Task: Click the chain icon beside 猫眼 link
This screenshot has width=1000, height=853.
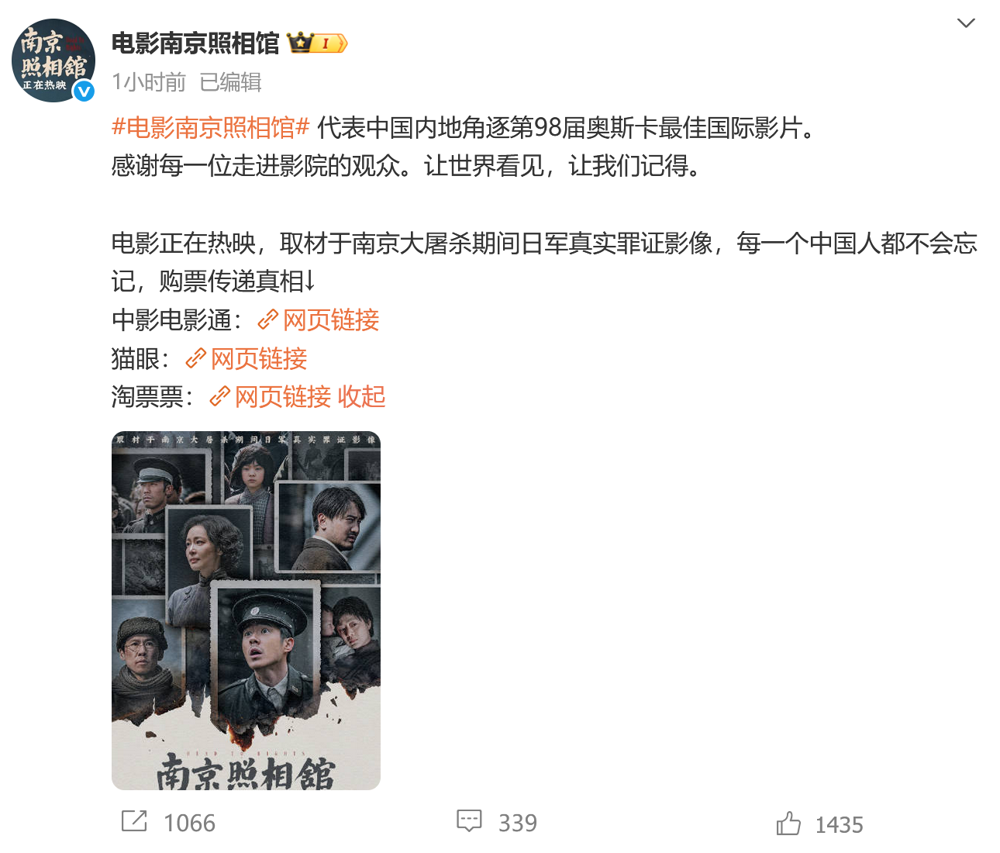Action: 195,358
